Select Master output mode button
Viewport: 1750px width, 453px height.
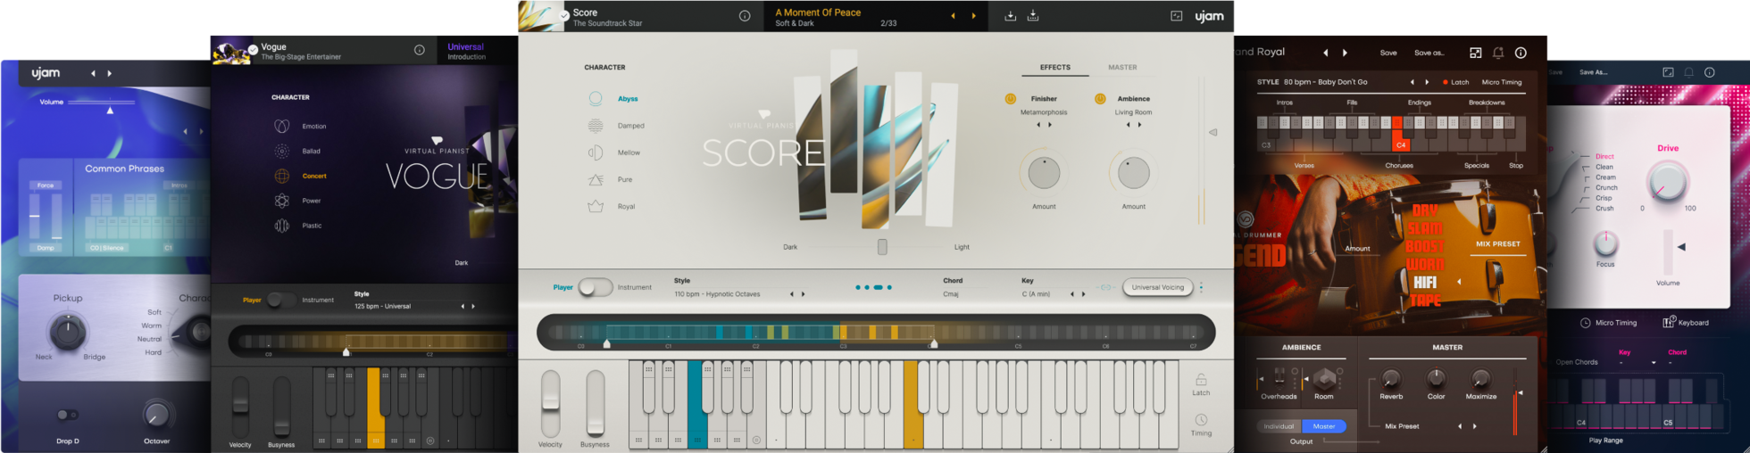(1324, 426)
